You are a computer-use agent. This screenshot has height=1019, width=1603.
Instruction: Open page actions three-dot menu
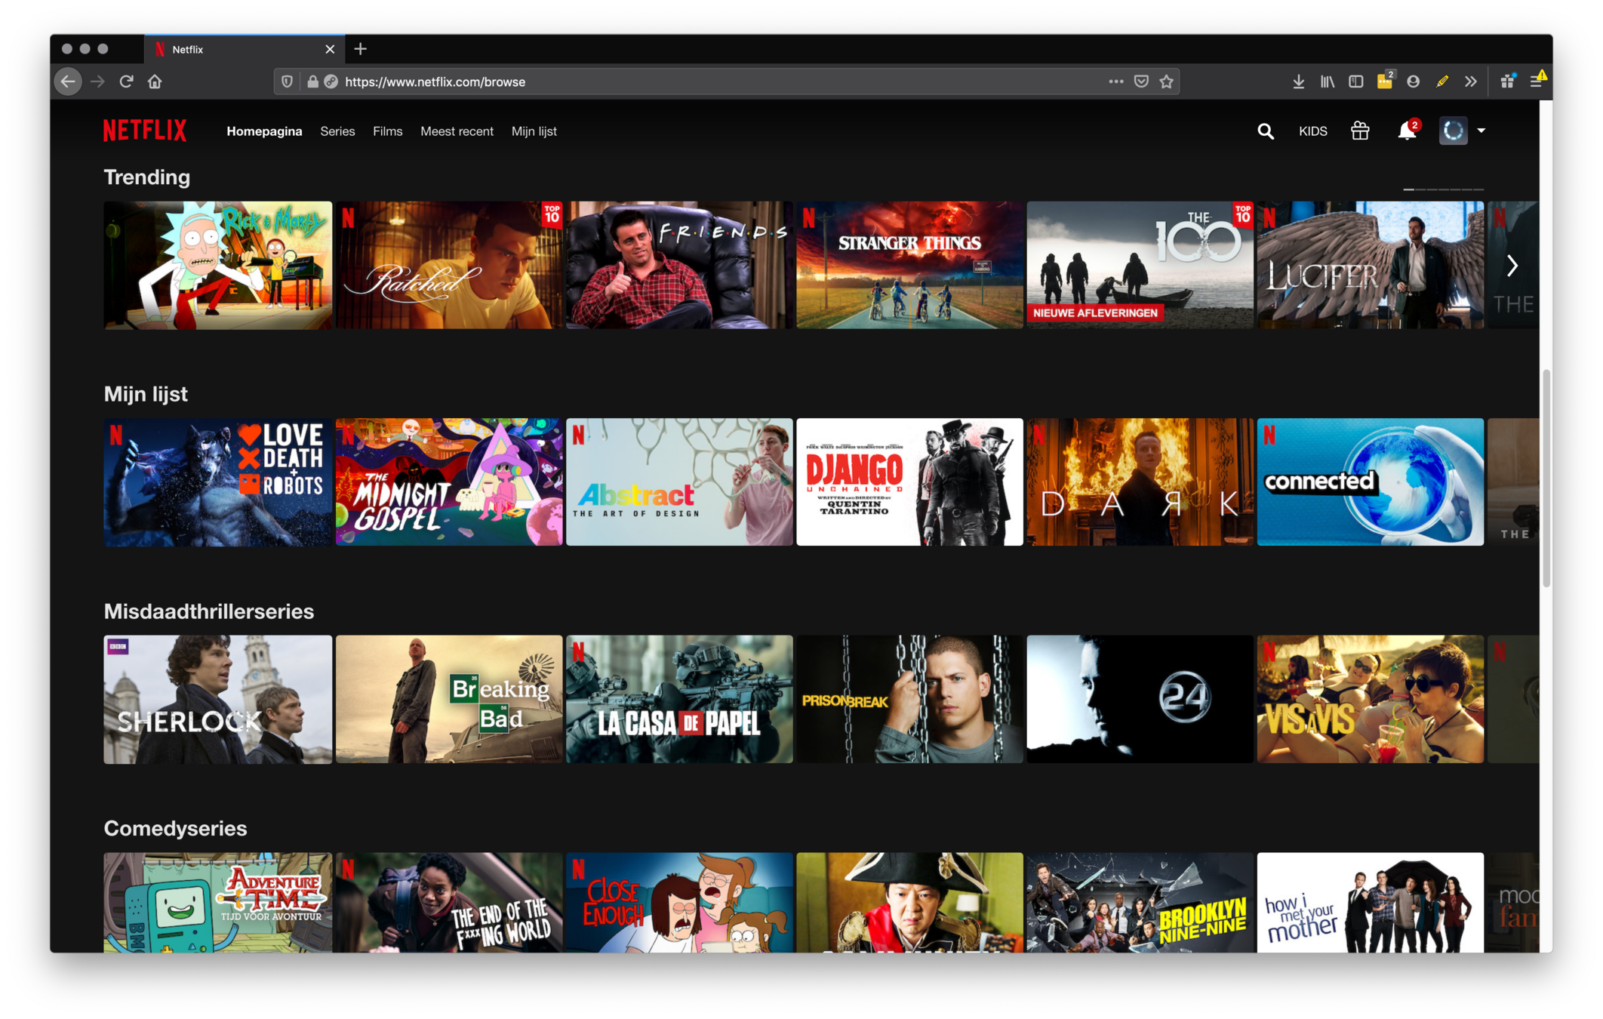(x=1115, y=82)
